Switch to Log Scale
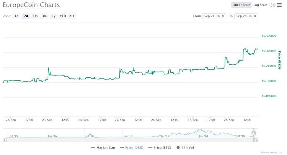The image size is (287, 155). pos(260,5)
